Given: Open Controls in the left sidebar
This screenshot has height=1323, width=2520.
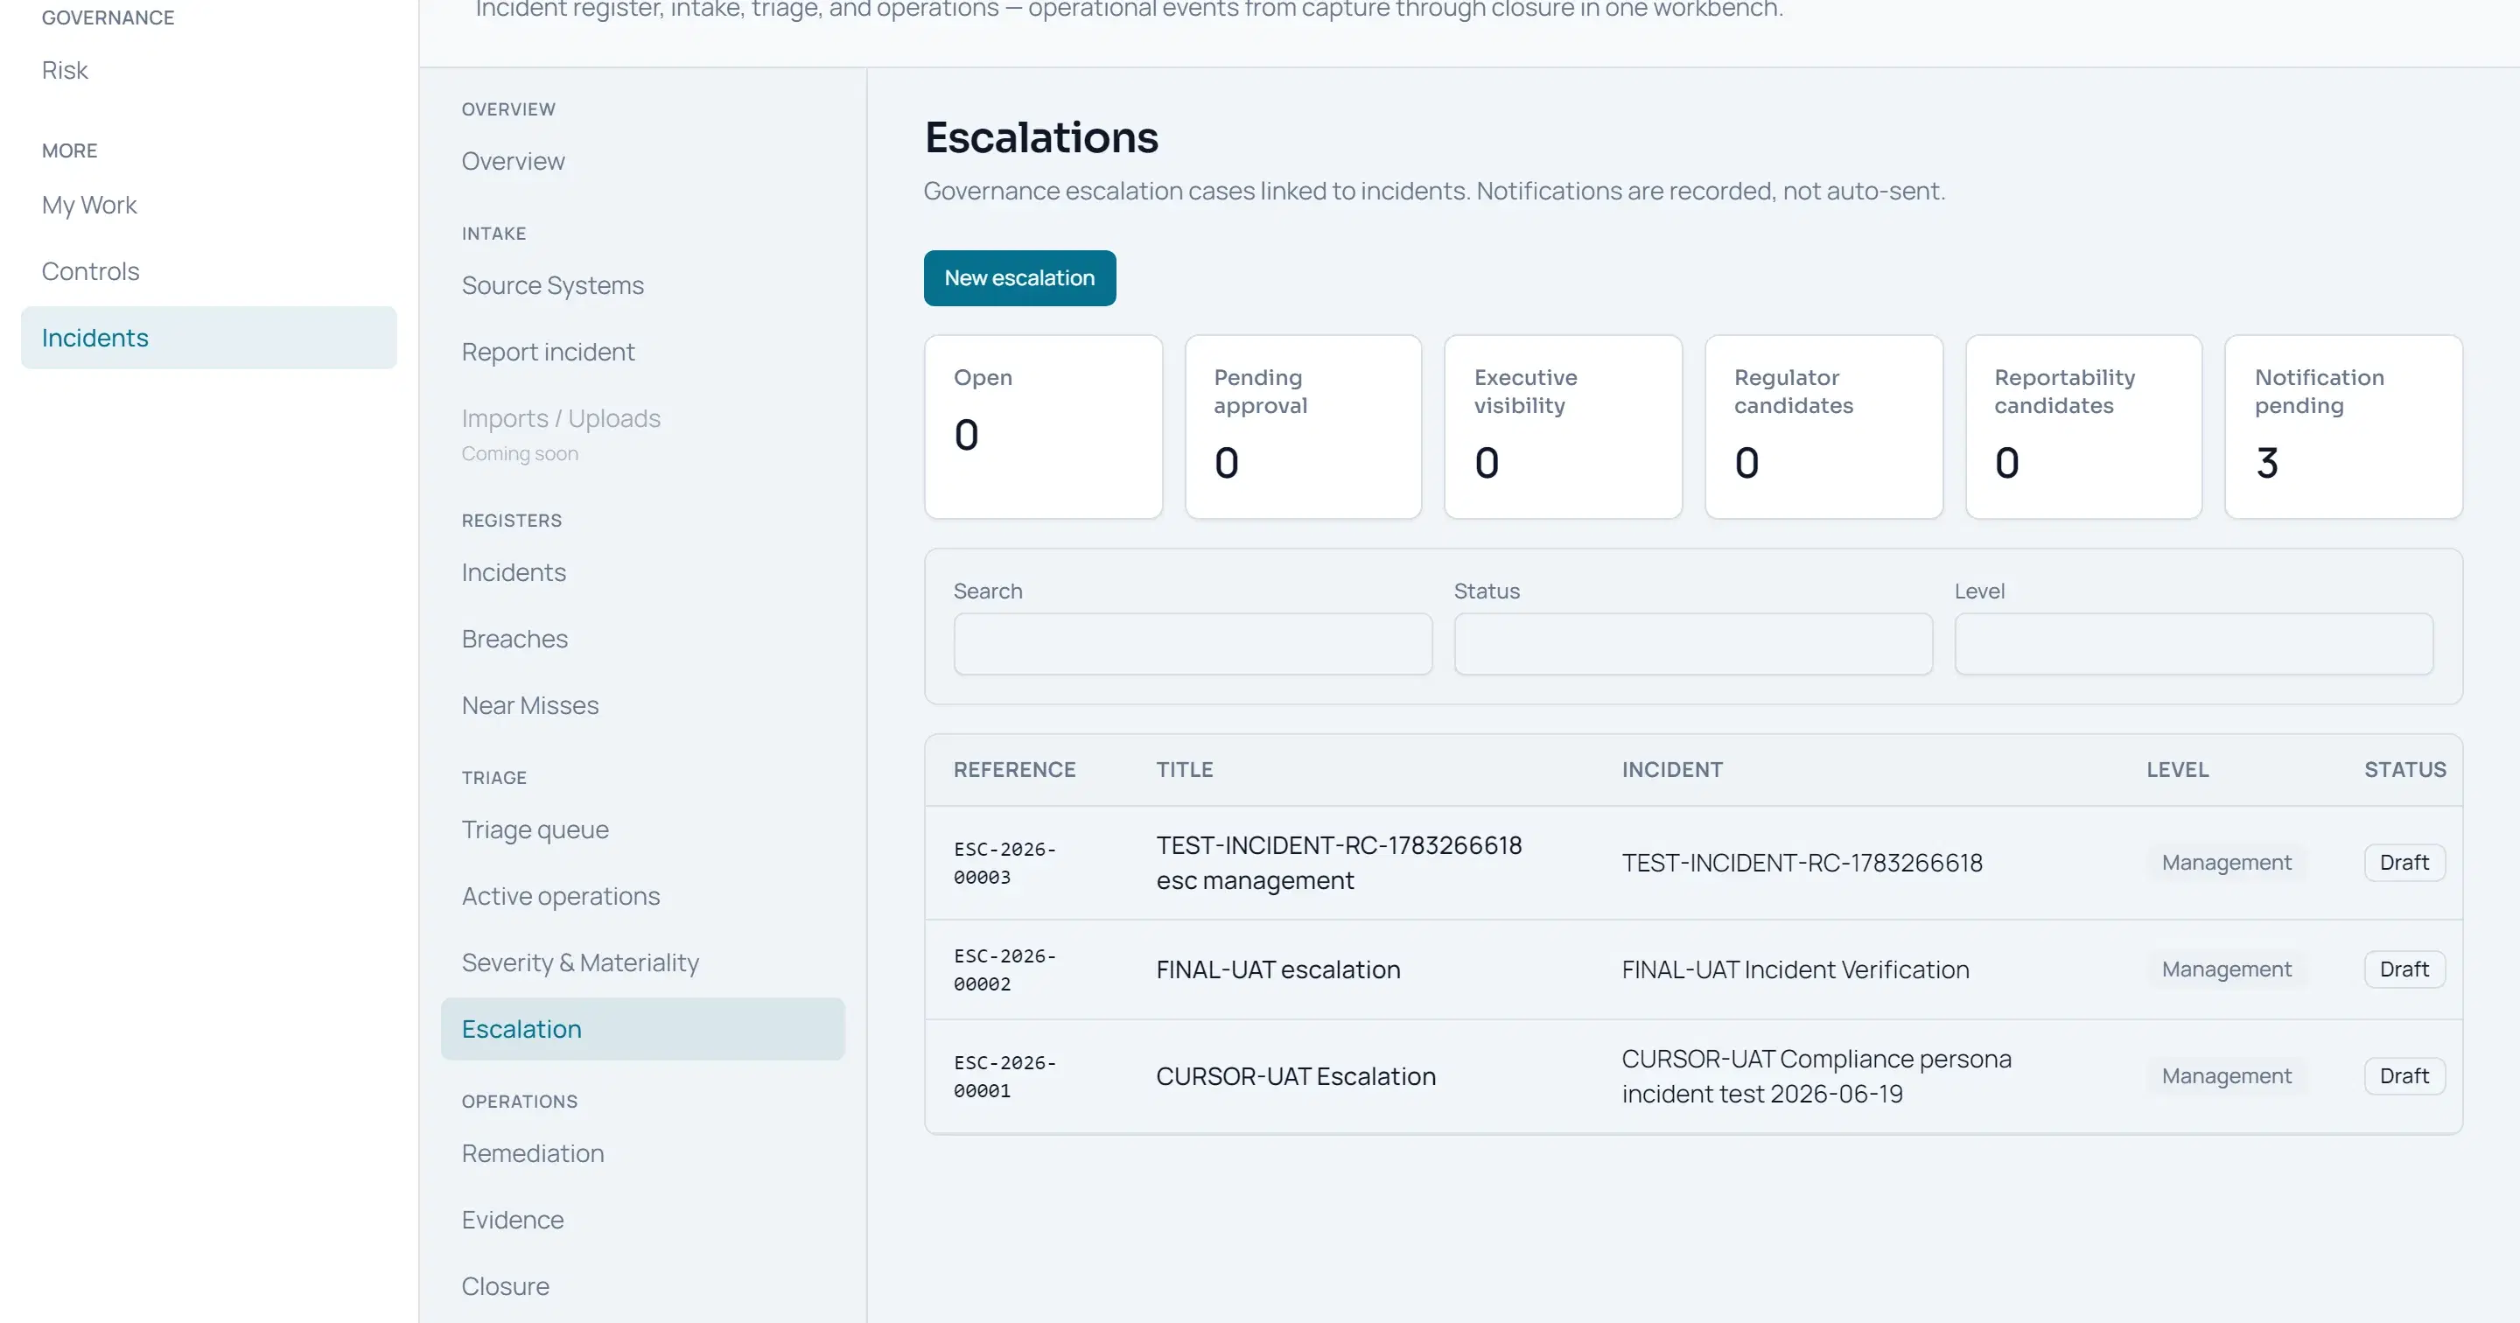Looking at the screenshot, I should (x=90, y=271).
